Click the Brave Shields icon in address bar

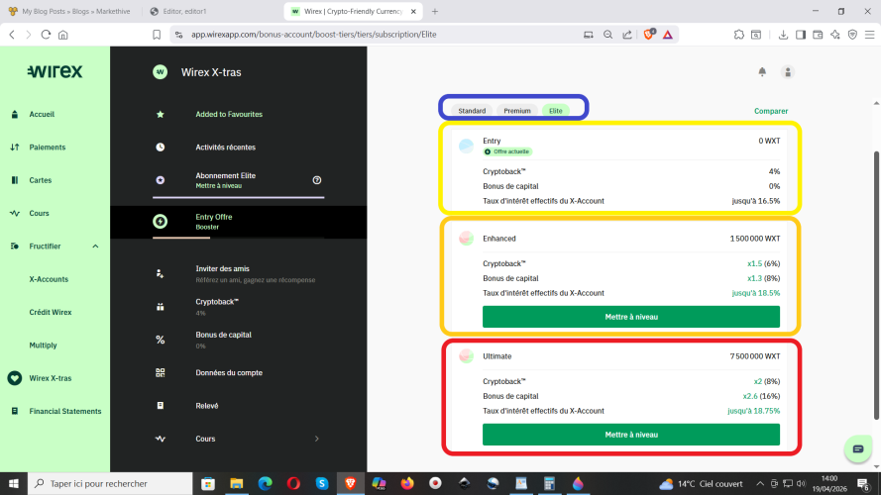point(649,34)
